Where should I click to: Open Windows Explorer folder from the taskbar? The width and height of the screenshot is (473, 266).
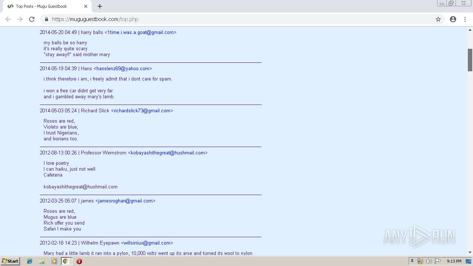42,261
